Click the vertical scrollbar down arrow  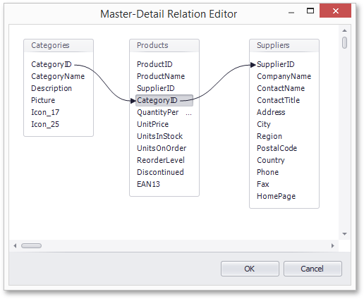pyautogui.click(x=344, y=234)
